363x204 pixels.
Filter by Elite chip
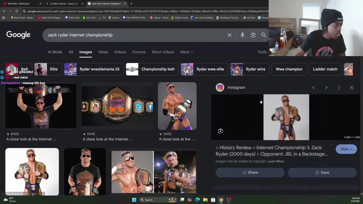click(x=48, y=69)
